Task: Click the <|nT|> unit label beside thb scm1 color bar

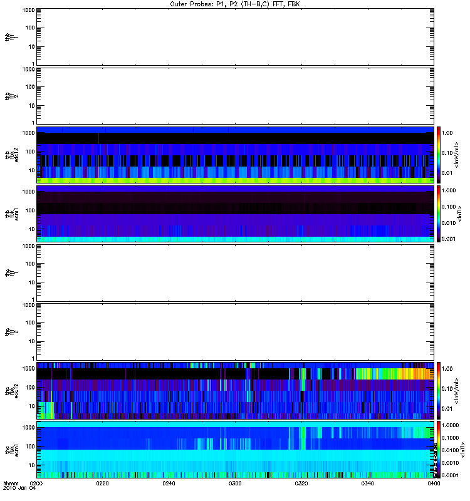Action: coord(460,214)
